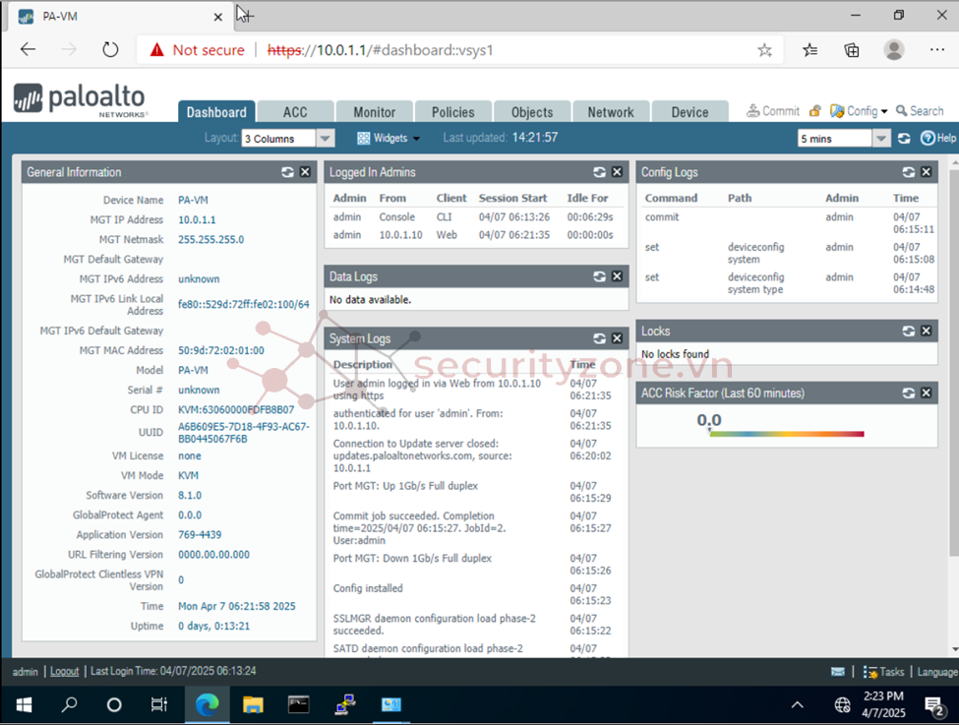Open the ACC tab
Image resolution: width=959 pixels, height=725 pixels.
[295, 112]
